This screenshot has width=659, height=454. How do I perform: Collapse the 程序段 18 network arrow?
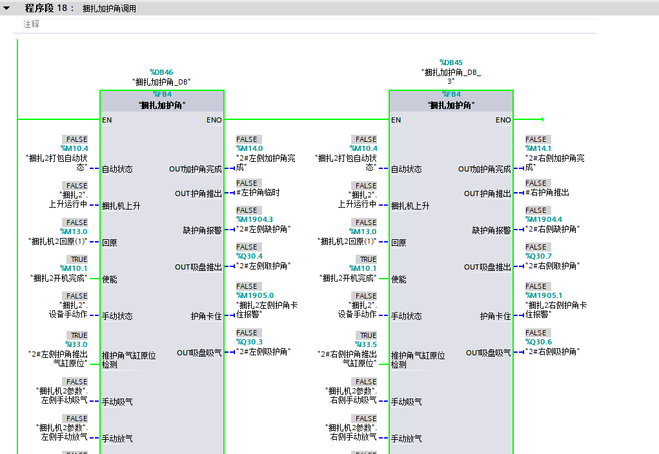pos(7,8)
